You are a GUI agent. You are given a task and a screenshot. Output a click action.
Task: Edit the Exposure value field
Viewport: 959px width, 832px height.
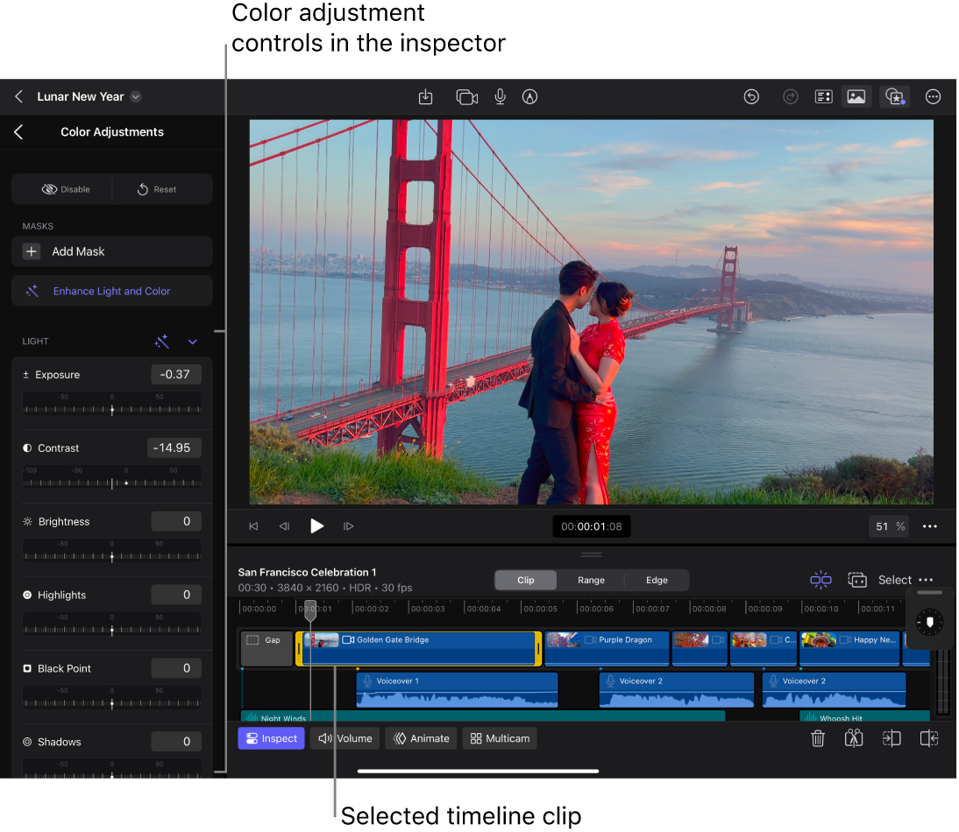pos(176,375)
